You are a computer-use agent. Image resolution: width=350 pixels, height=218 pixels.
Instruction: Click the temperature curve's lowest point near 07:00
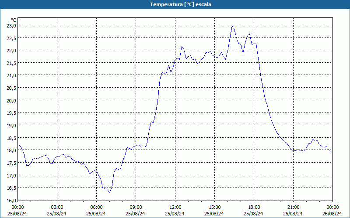[110, 192]
